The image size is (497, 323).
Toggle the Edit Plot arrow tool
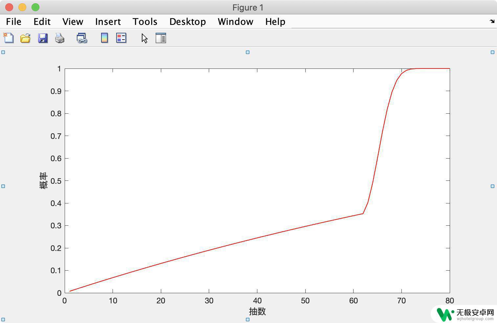(x=144, y=38)
